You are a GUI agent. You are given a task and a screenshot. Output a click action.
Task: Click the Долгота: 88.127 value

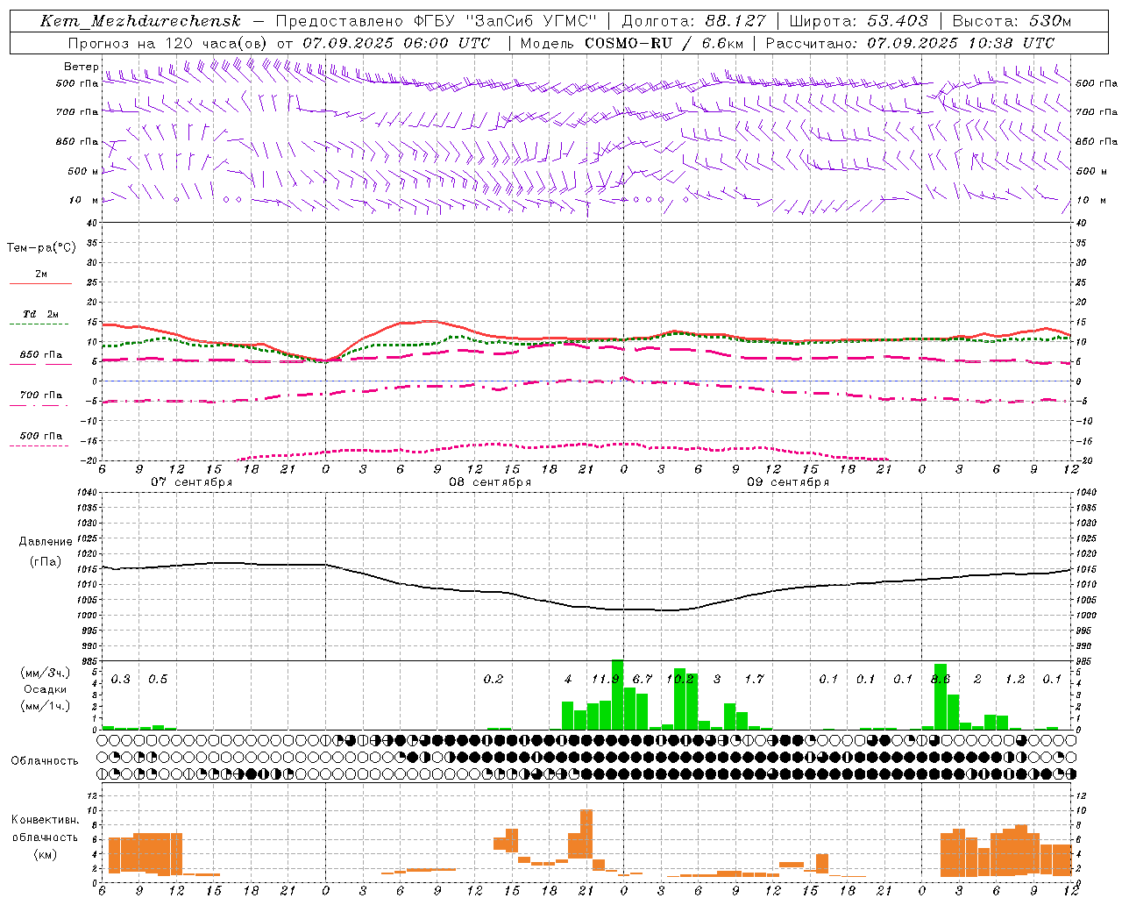694,21
